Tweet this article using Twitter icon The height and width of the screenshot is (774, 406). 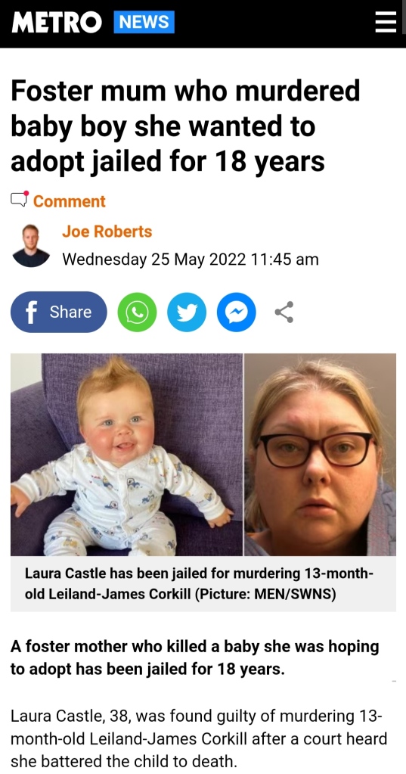tap(187, 312)
